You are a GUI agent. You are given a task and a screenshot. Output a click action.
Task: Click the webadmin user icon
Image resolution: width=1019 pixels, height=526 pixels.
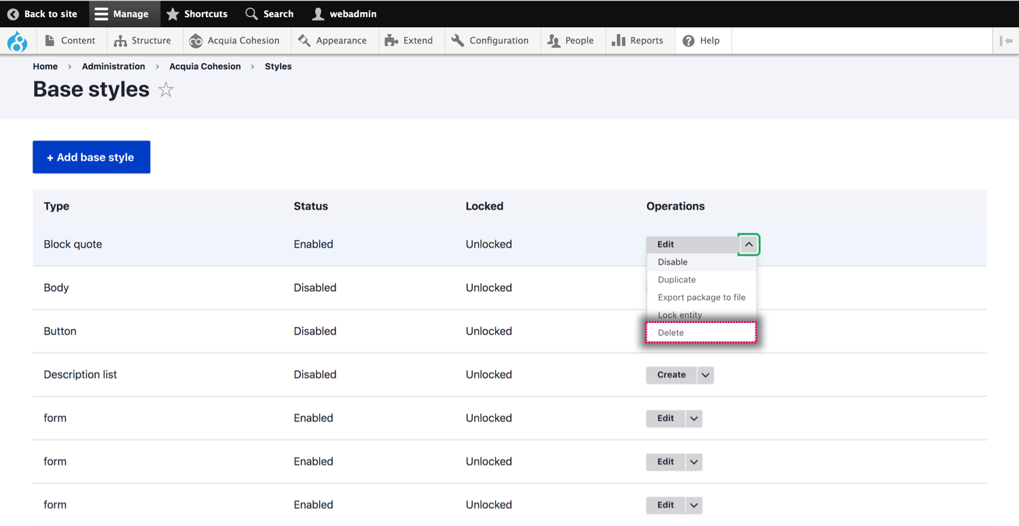tap(318, 14)
